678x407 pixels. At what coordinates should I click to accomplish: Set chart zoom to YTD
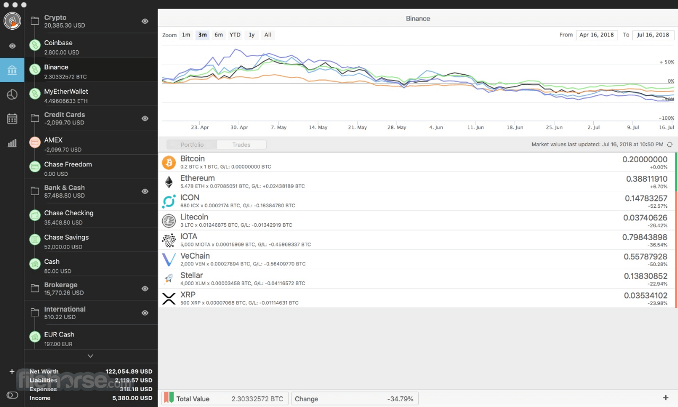click(x=235, y=35)
